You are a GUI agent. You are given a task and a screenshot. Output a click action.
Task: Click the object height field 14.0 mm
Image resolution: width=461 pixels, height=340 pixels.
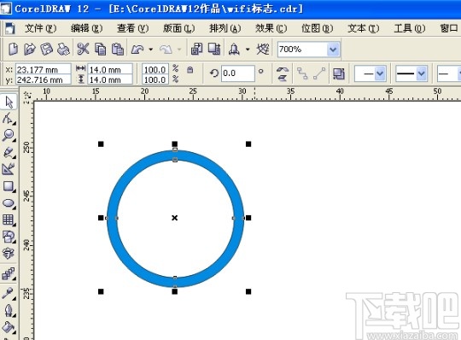pyautogui.click(x=110, y=79)
